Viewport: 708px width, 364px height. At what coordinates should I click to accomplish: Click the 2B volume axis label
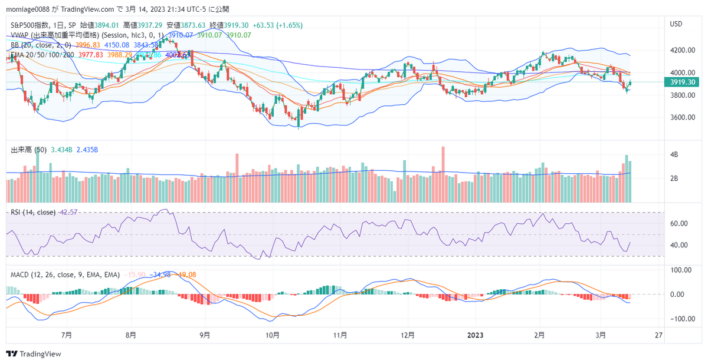pyautogui.click(x=674, y=178)
